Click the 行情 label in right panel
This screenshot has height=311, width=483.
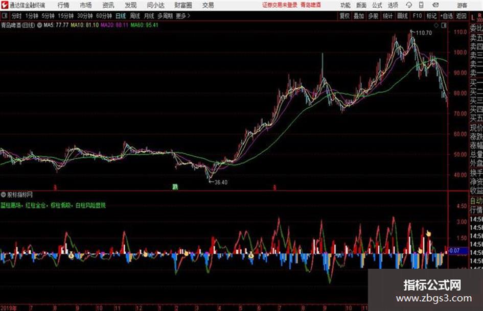point(476,210)
